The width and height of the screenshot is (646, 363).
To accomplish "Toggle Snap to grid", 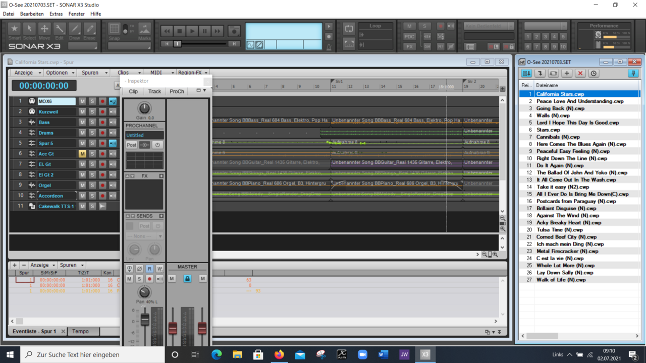I will coord(115,30).
